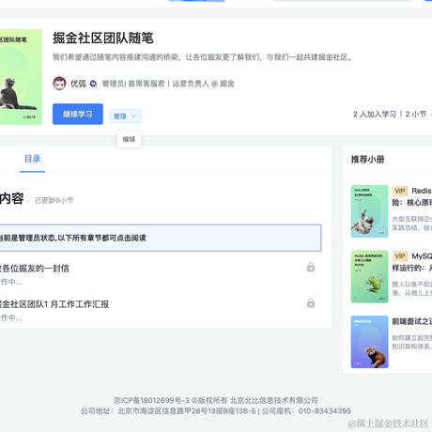The image size is (432, 432).
Task: Open chapter 社区团队1 月工作工作汇报
Action: coord(54,304)
